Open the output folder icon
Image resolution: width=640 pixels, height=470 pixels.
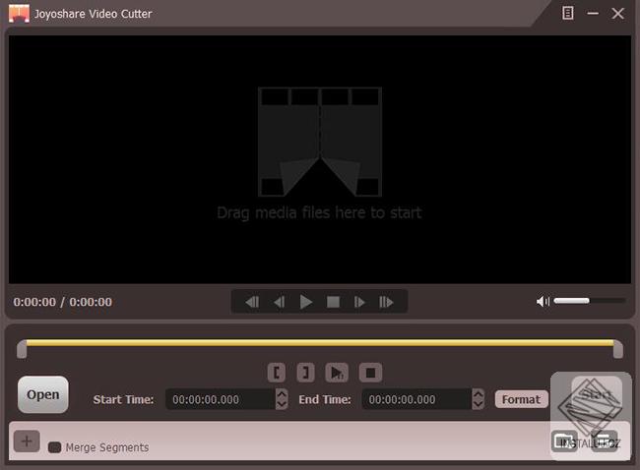564,441
